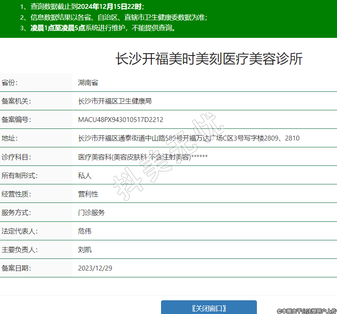Click the 诊疗科目 field label
The height and width of the screenshot is (314, 337).
point(16,157)
